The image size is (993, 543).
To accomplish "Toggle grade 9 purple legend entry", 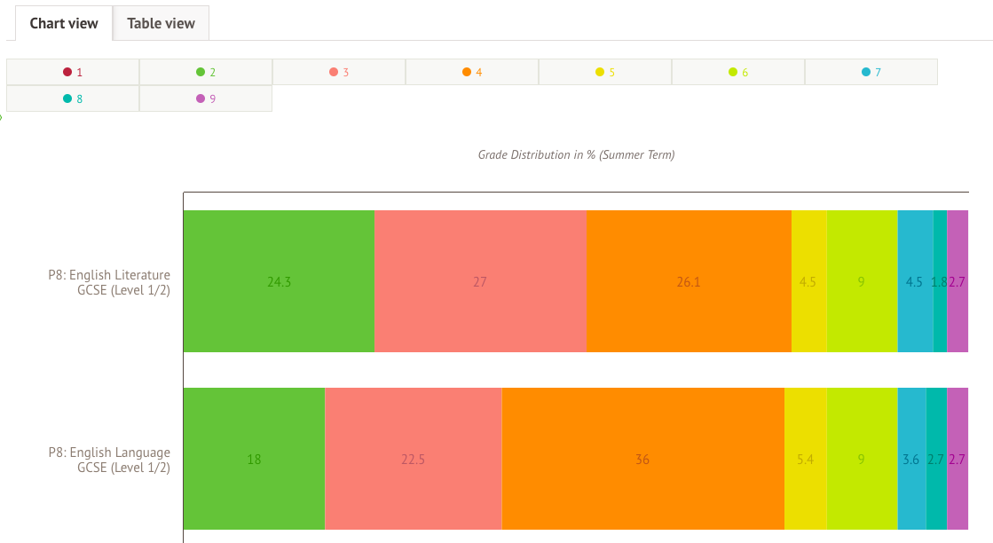I will 206,98.
